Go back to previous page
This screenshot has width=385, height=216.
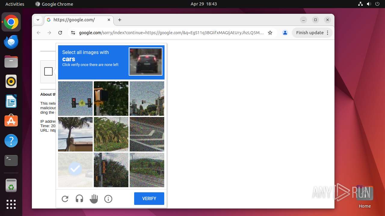click(38, 33)
